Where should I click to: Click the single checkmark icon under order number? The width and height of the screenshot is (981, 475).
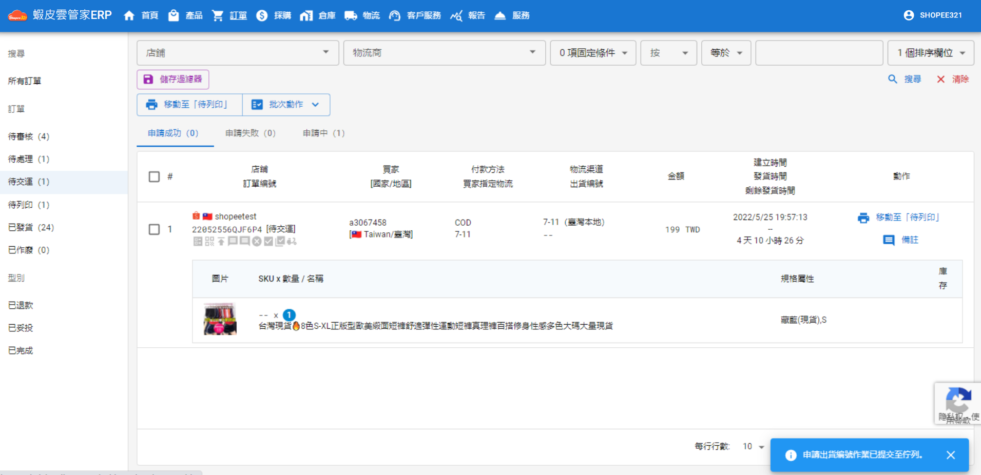coord(268,242)
